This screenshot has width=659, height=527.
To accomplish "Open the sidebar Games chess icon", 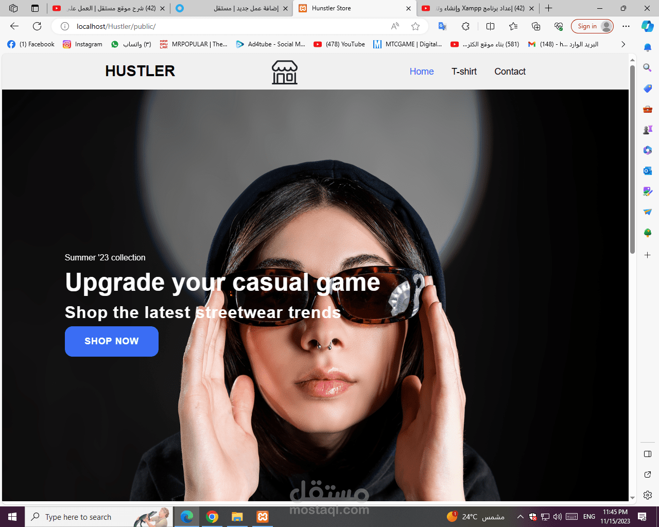I will [648, 130].
